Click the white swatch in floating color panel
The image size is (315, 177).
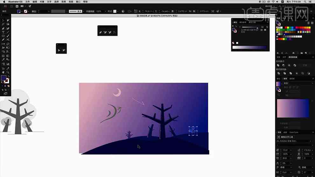(x=237, y=43)
